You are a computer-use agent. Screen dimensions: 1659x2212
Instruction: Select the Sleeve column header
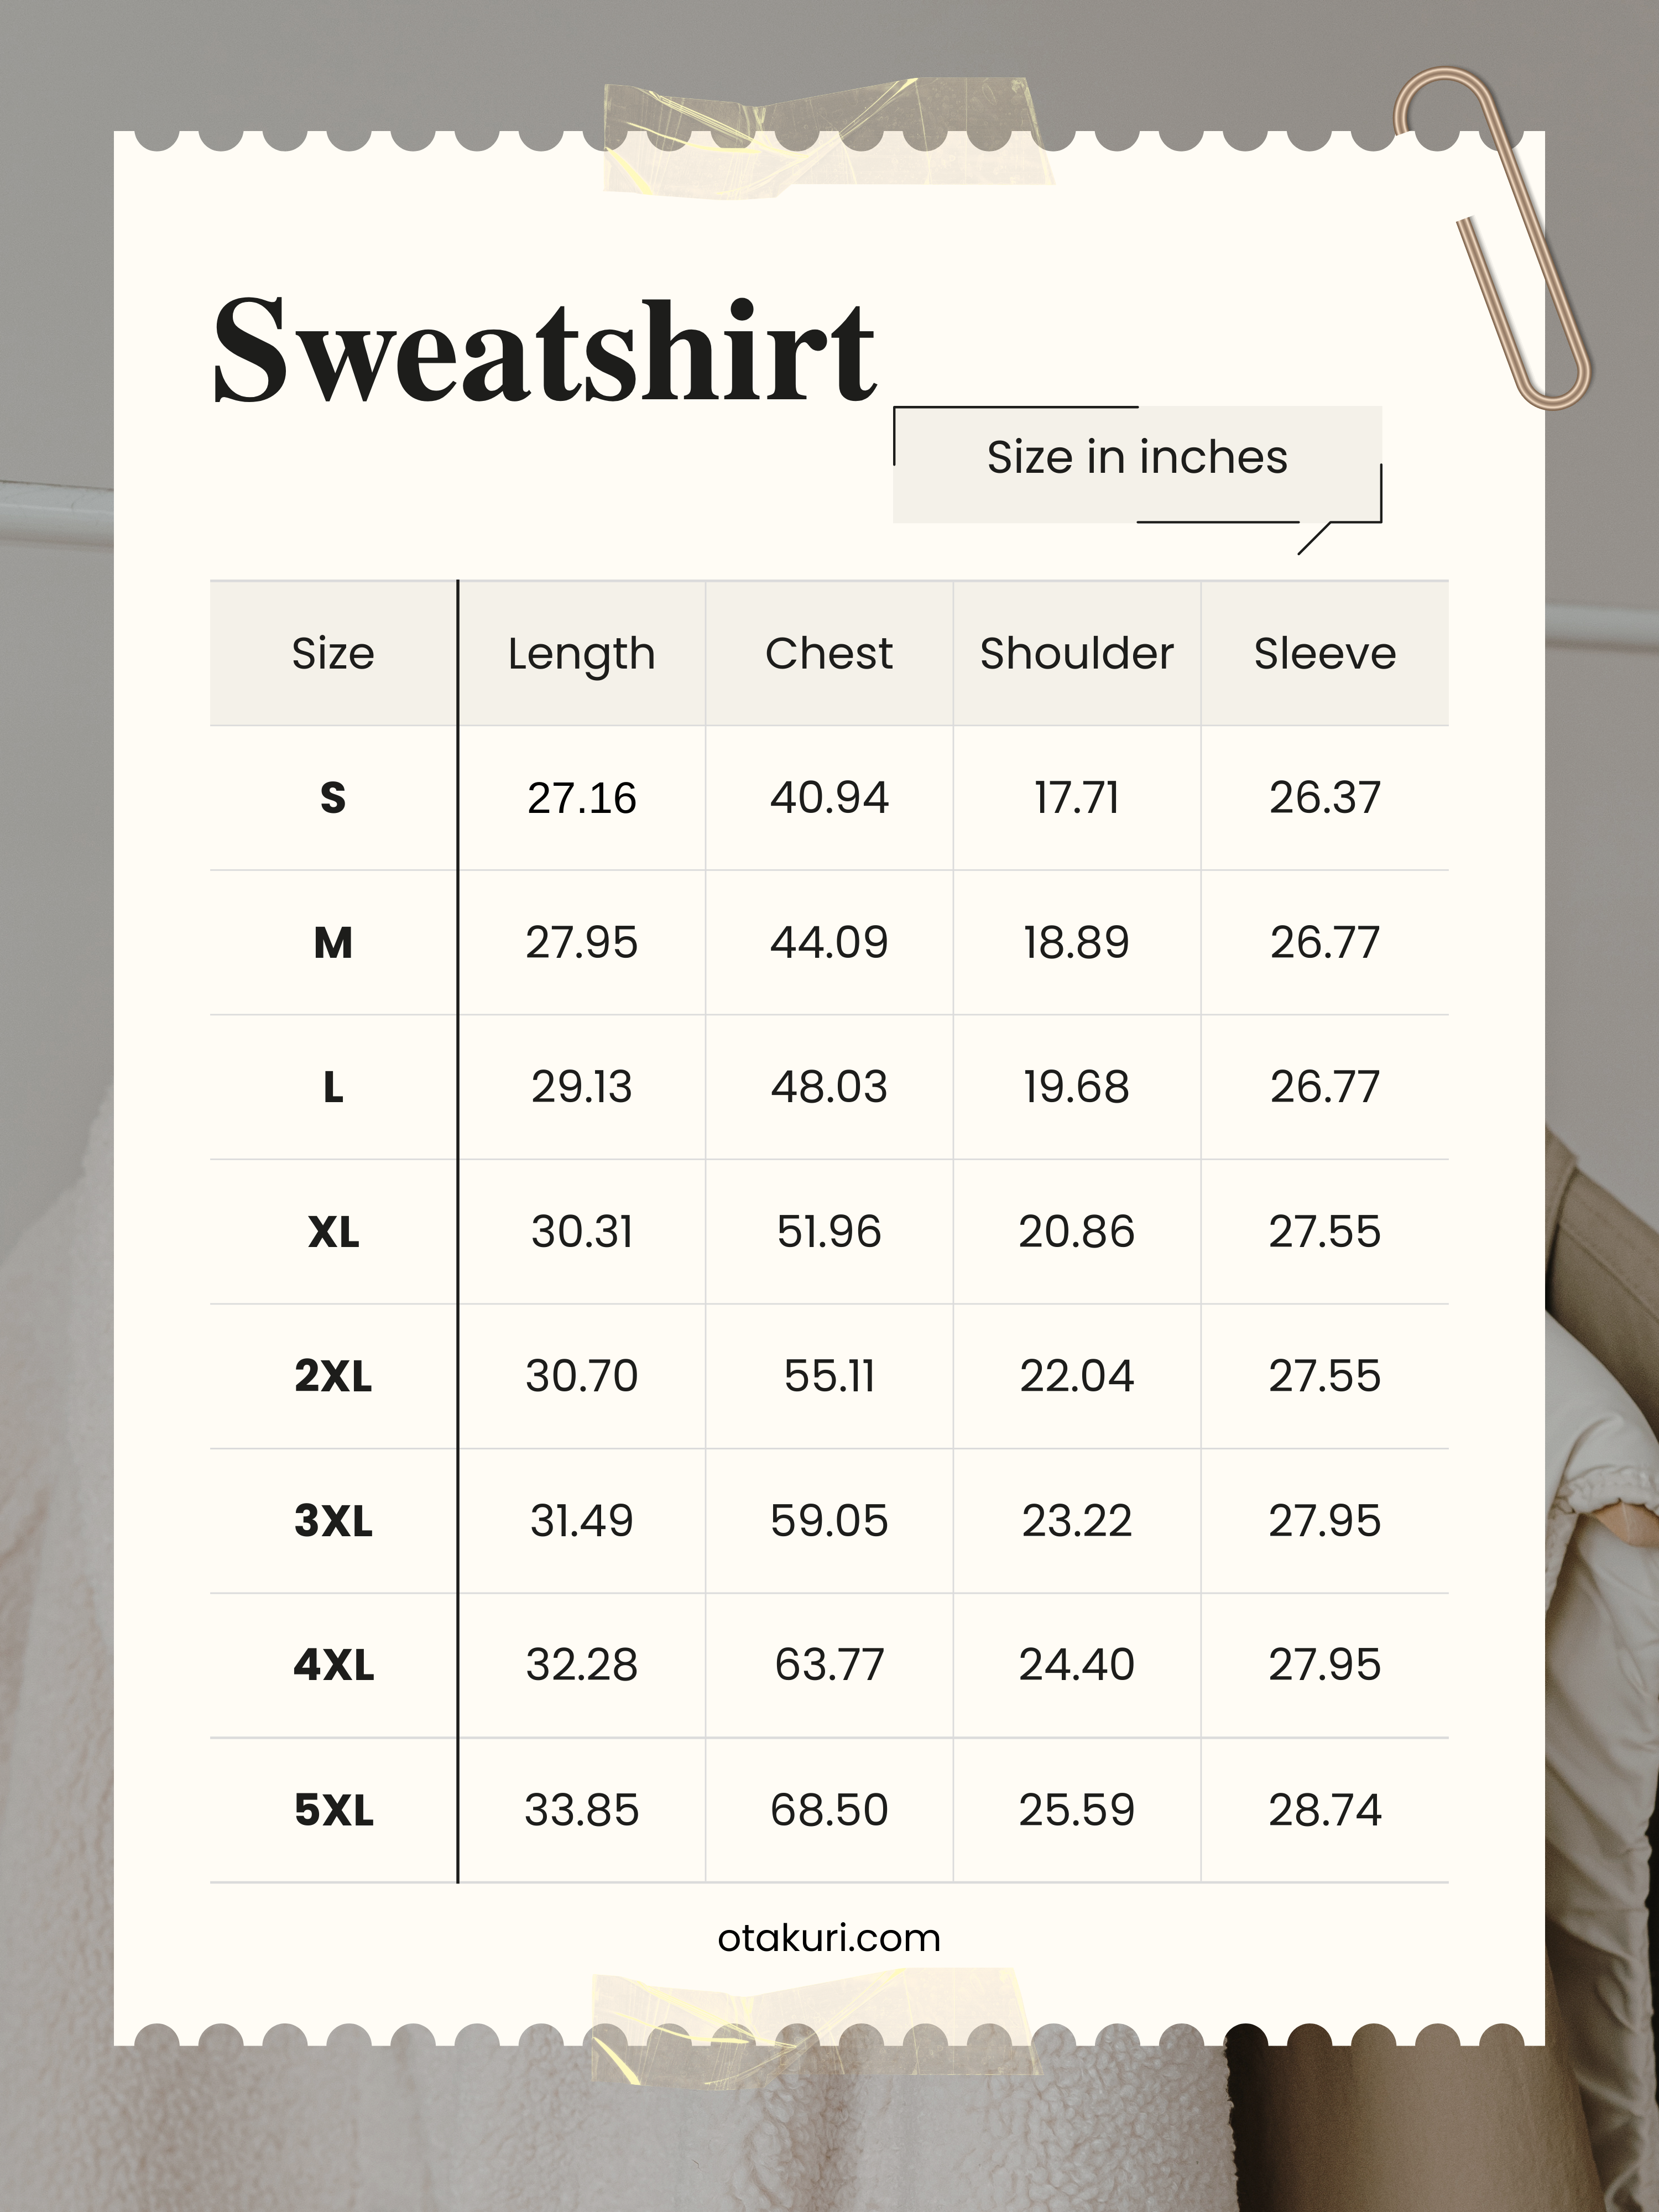coord(1324,654)
